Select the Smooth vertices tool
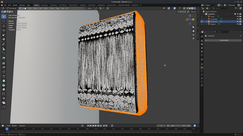Viewport: 243px width, 136px height. coord(4,90)
